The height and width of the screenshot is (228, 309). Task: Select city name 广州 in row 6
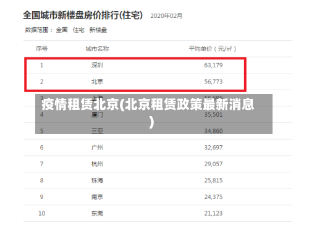pos(97,148)
